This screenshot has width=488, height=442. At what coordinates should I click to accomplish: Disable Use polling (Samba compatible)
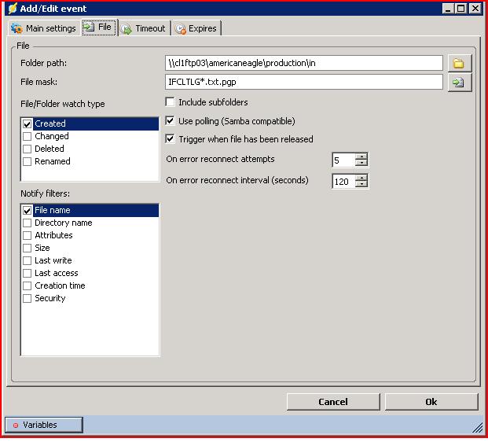(171, 121)
